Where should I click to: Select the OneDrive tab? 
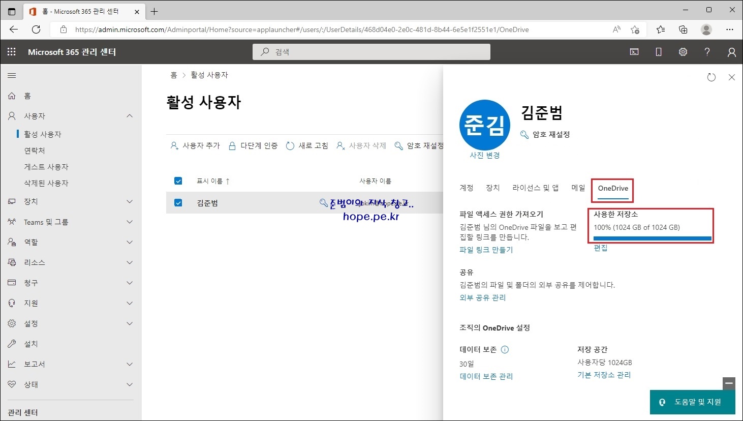[613, 188]
